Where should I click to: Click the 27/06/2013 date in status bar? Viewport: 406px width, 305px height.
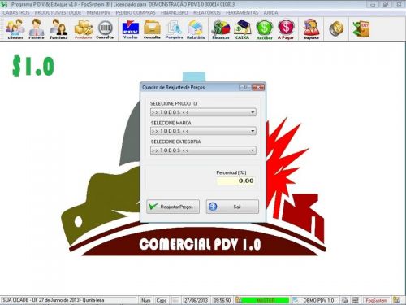[x=196, y=300]
